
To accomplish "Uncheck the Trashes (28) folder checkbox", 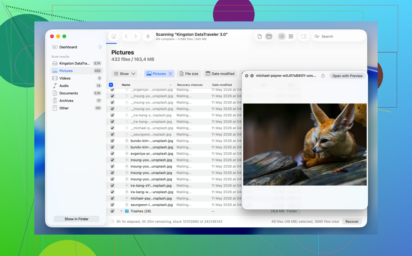I will pyautogui.click(x=112, y=211).
